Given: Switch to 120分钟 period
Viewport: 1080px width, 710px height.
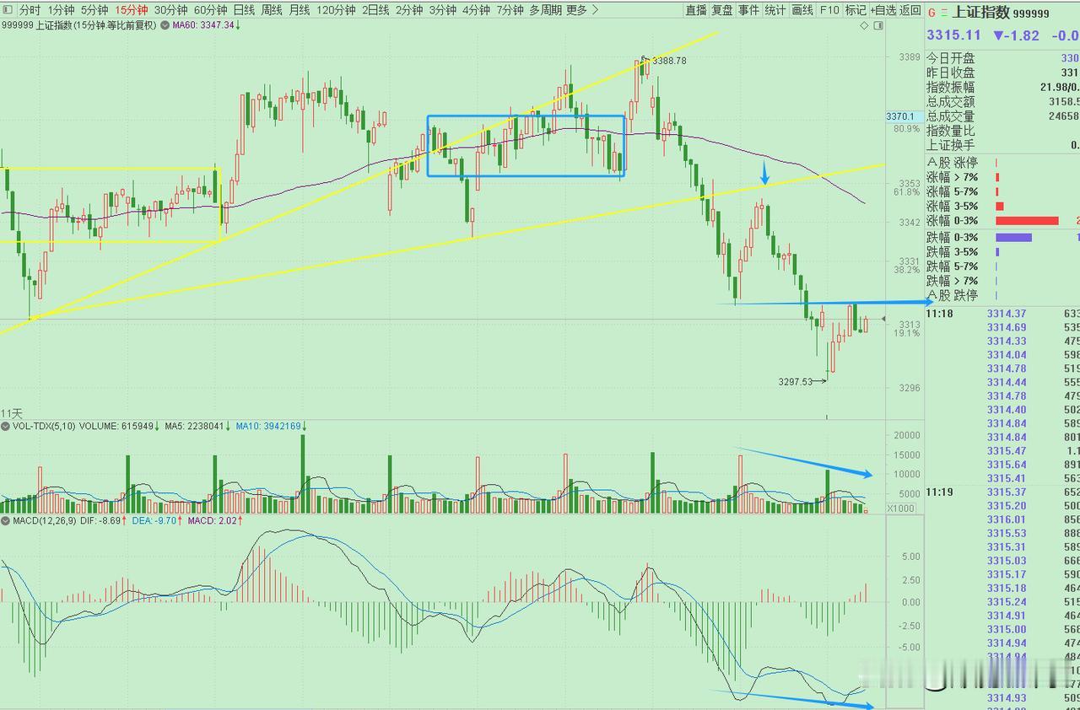Looking at the screenshot, I should (336, 10).
